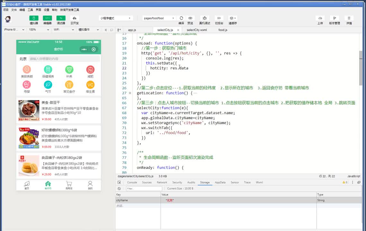The image size is (366, 231).
Task: Open the iPhone 6 device dropdown
Action: [14, 30]
